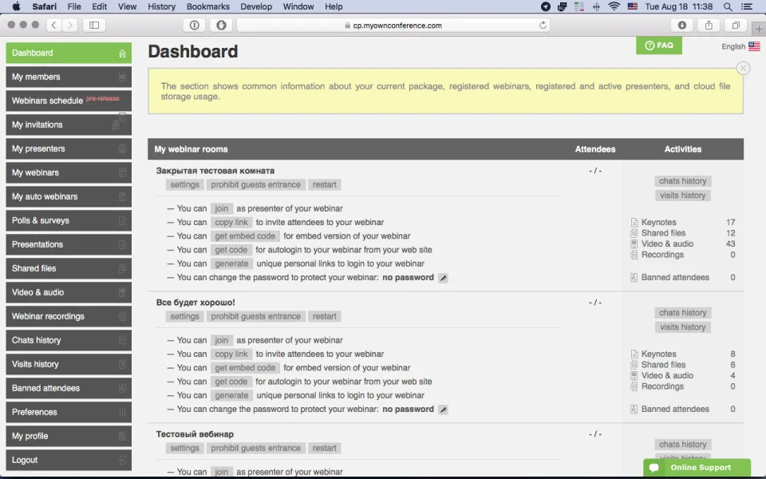Open Chats history in sidebar

coord(69,340)
